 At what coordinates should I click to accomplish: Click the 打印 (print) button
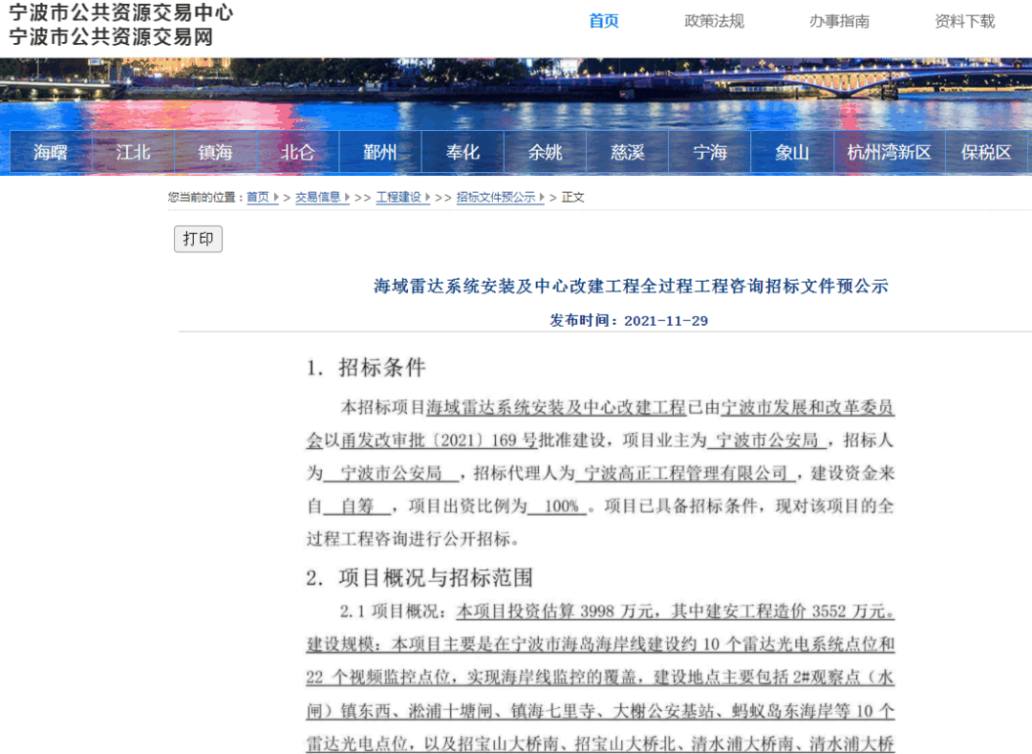click(198, 239)
